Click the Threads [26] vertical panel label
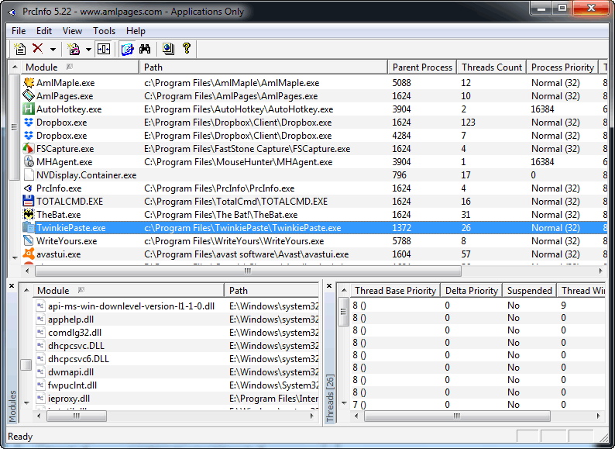The height and width of the screenshot is (449, 615). coord(330,399)
